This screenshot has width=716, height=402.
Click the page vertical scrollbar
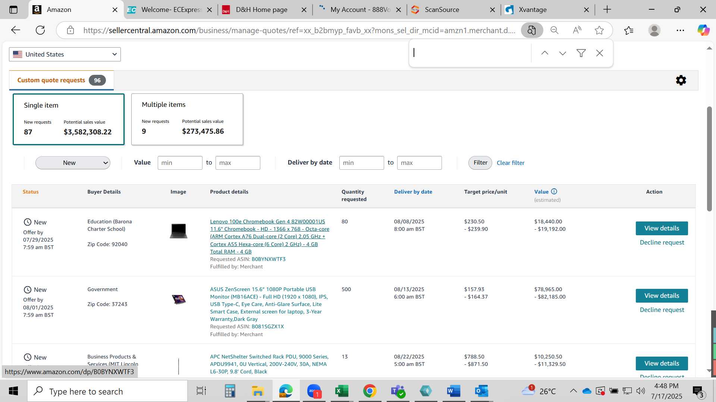(x=709, y=159)
